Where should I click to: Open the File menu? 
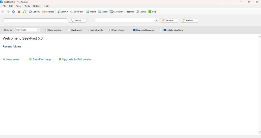point(4,6)
